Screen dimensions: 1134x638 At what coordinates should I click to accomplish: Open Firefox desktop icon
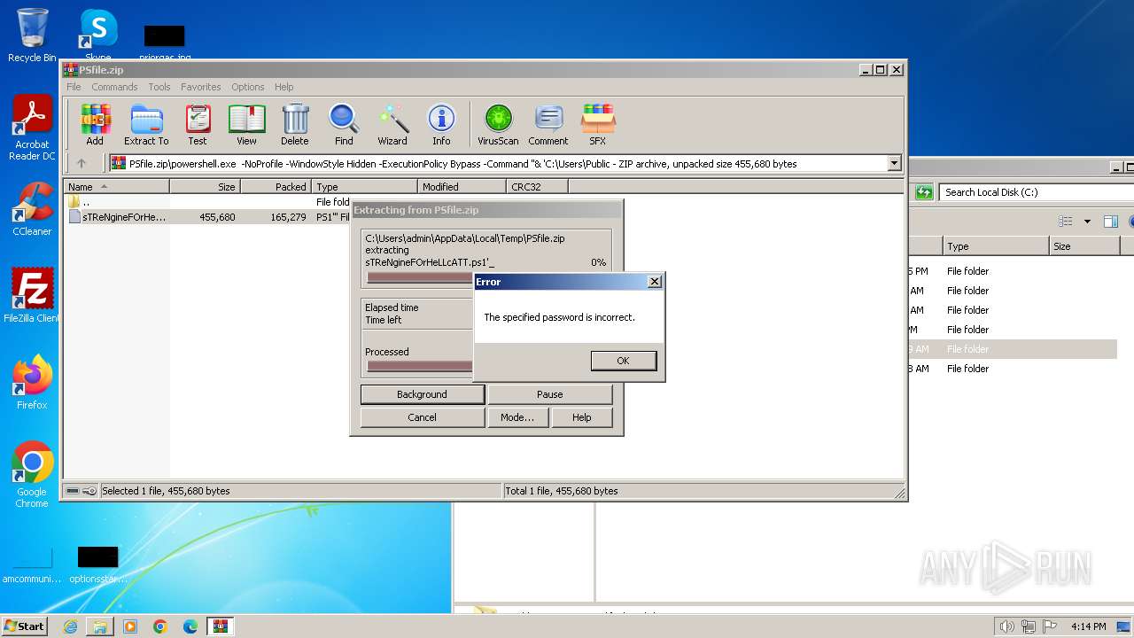(32, 383)
